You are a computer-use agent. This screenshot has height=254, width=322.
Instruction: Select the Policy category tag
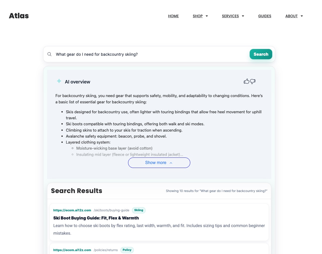[x=127, y=250]
